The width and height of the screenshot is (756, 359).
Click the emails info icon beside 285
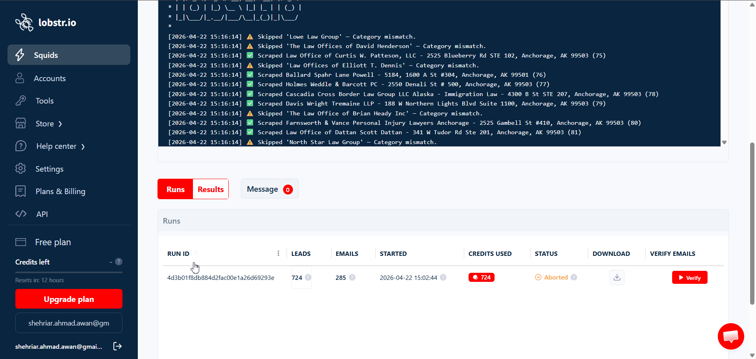point(352,277)
